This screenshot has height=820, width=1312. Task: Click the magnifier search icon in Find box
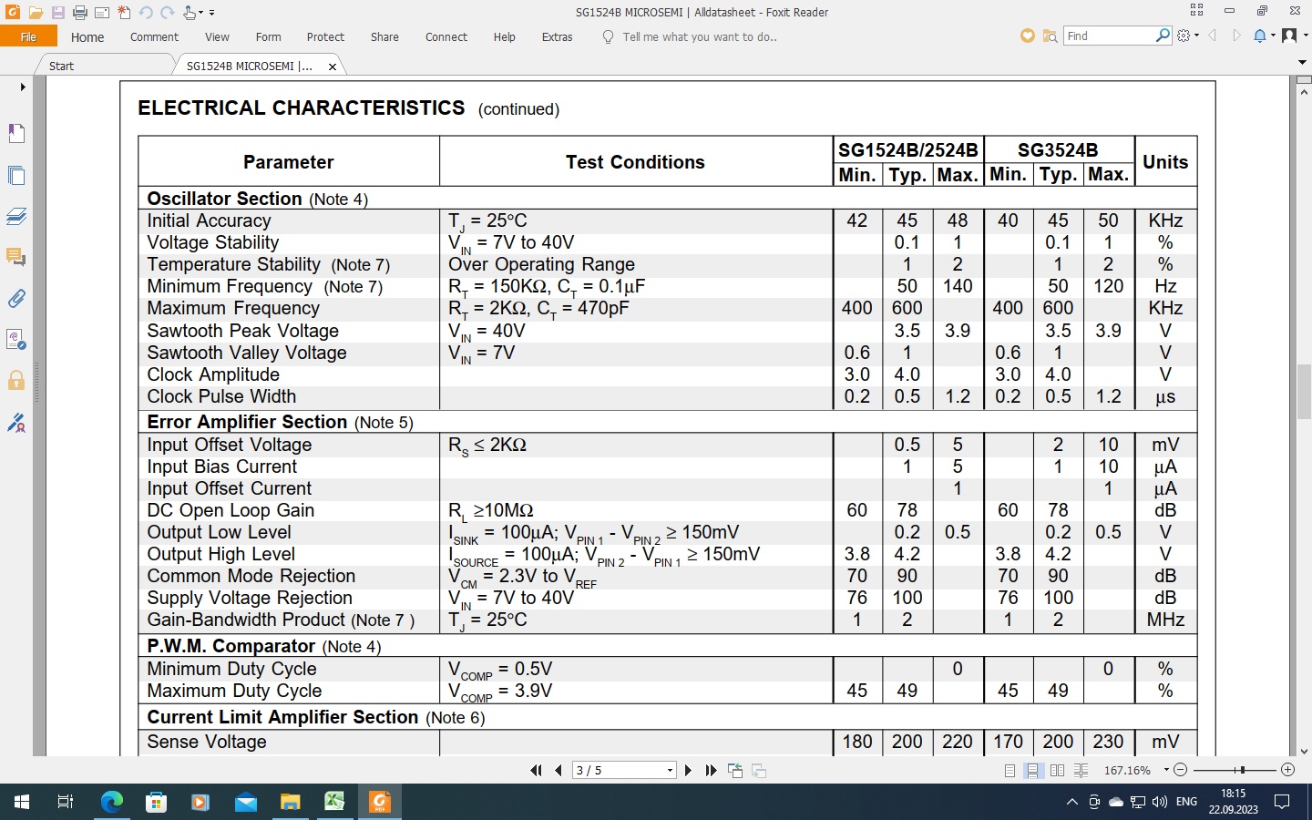point(1163,36)
